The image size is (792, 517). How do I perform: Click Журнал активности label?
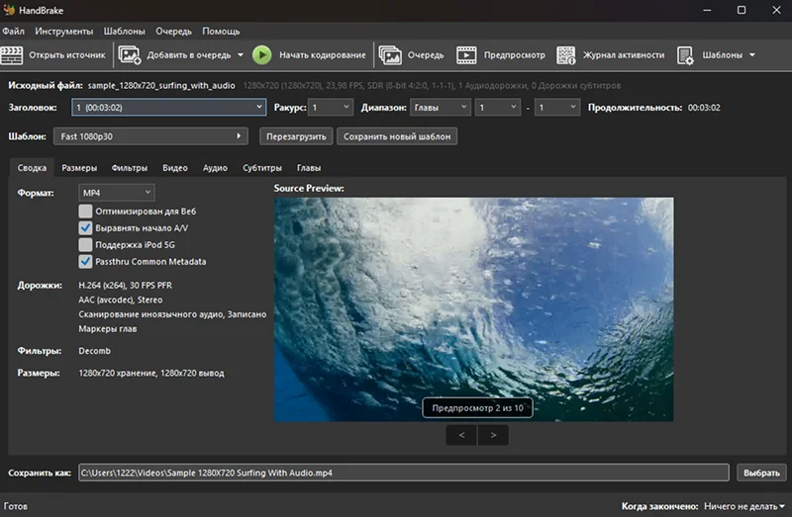tap(624, 55)
